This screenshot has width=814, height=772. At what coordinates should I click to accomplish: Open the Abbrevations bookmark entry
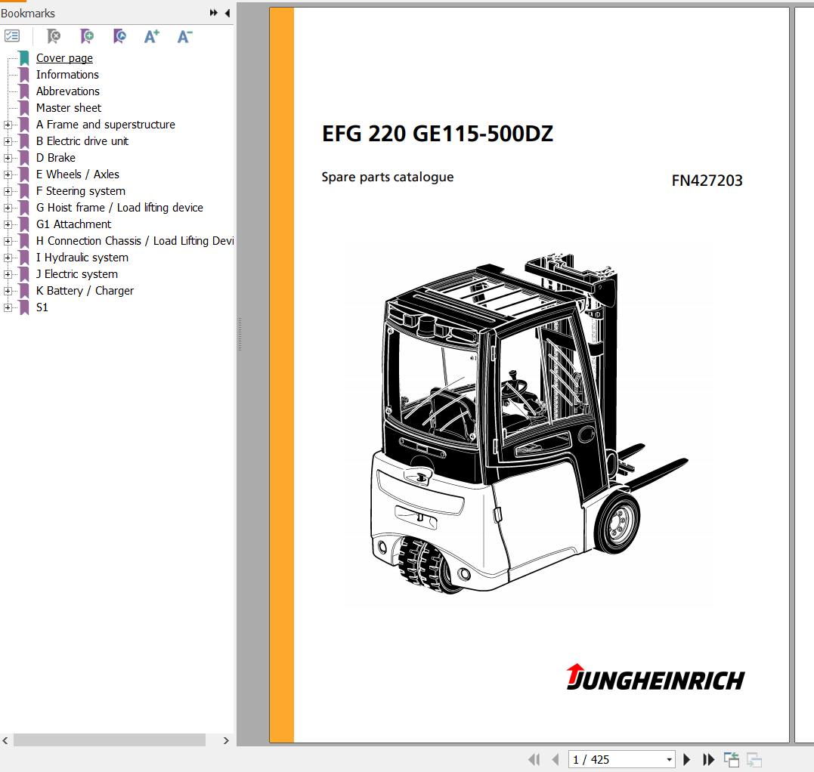point(68,91)
